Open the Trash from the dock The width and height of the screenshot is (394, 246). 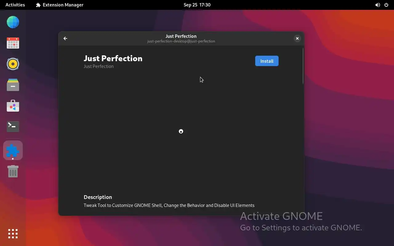point(13,171)
